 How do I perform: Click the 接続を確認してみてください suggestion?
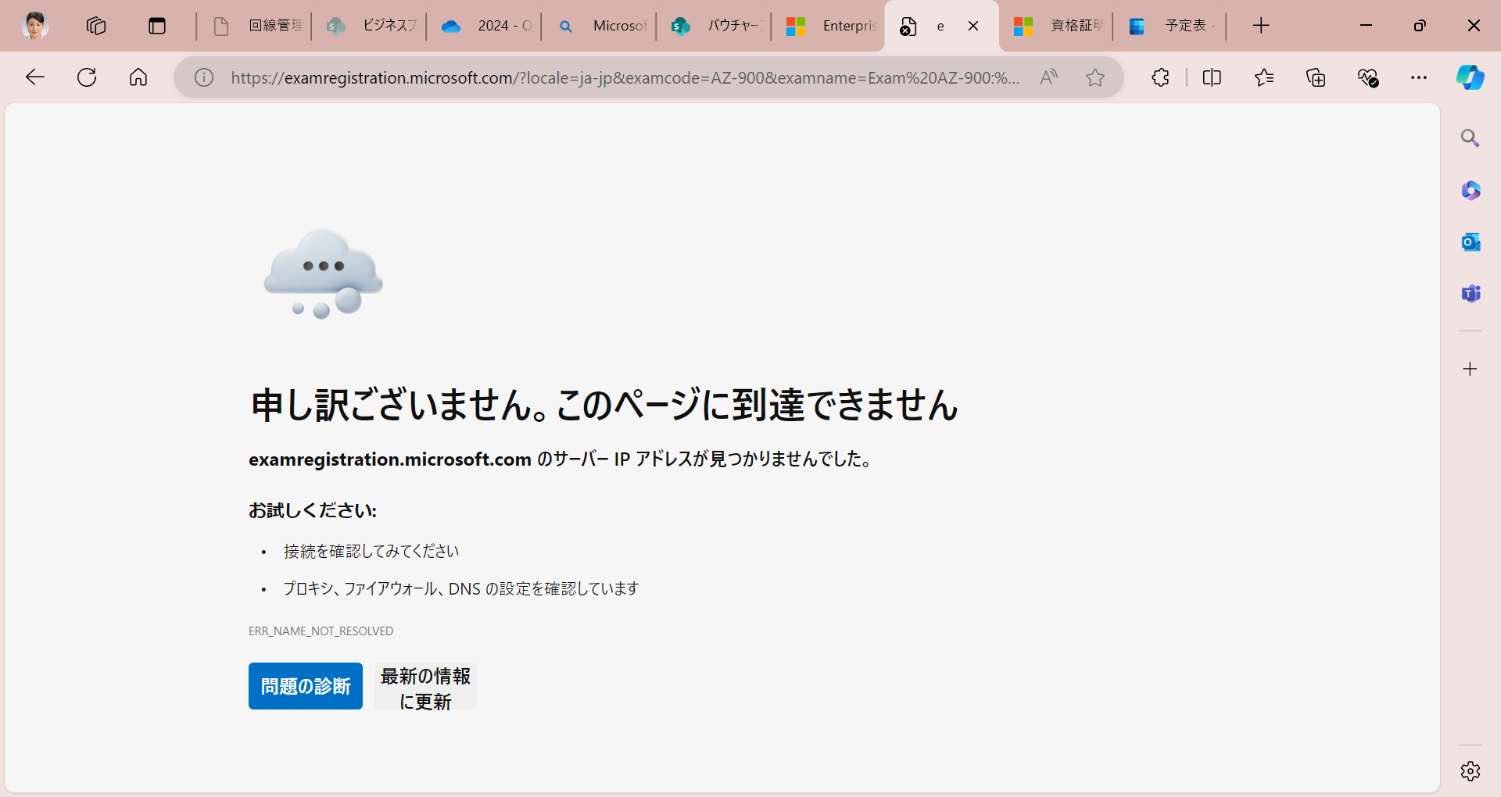tap(371, 551)
